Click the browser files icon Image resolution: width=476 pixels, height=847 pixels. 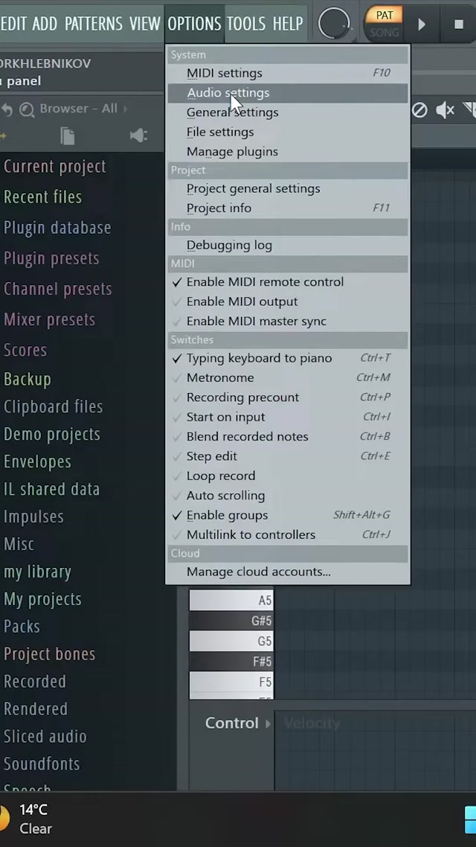(68, 135)
